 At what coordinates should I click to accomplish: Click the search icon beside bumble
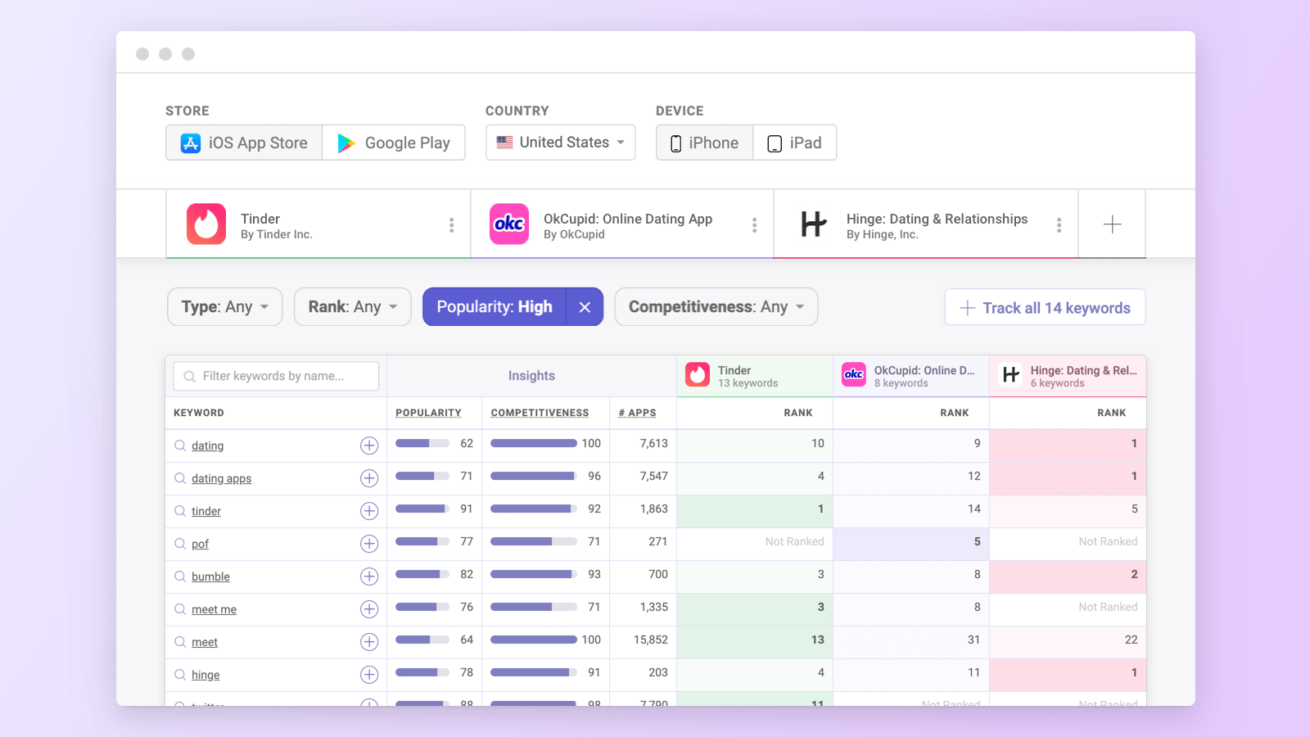(180, 576)
